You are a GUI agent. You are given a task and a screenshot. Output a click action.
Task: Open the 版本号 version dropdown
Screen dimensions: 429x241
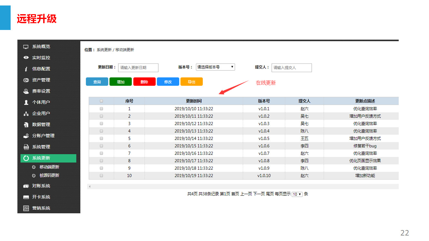(x=215, y=67)
